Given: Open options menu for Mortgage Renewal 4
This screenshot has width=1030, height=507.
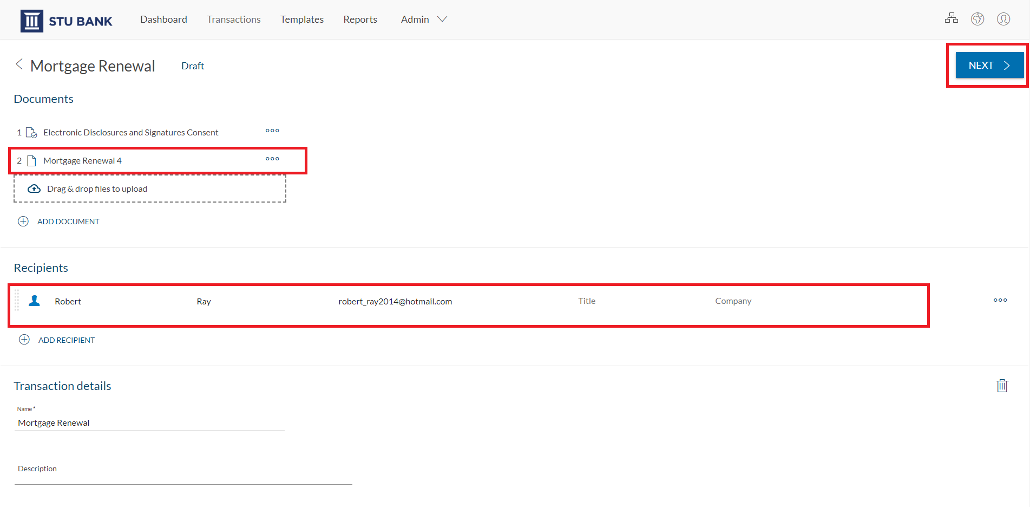Looking at the screenshot, I should tap(272, 159).
